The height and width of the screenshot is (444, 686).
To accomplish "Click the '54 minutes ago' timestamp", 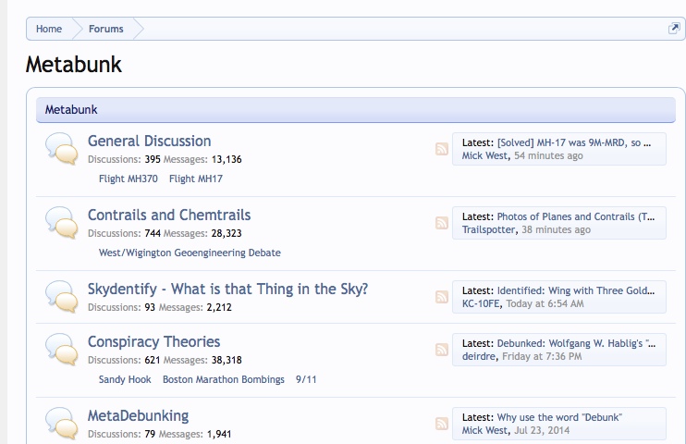I will click(x=548, y=156).
